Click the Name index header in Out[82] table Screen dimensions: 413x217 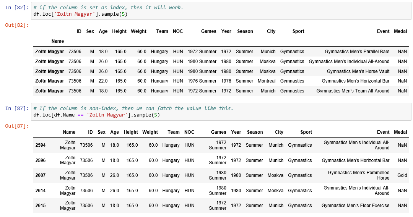pyautogui.click(x=58, y=41)
